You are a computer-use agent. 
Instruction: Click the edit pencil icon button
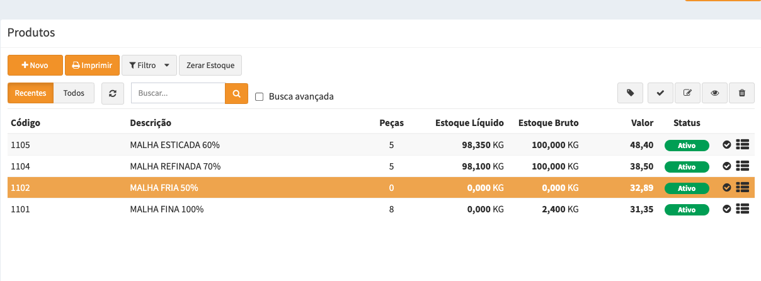pos(687,93)
